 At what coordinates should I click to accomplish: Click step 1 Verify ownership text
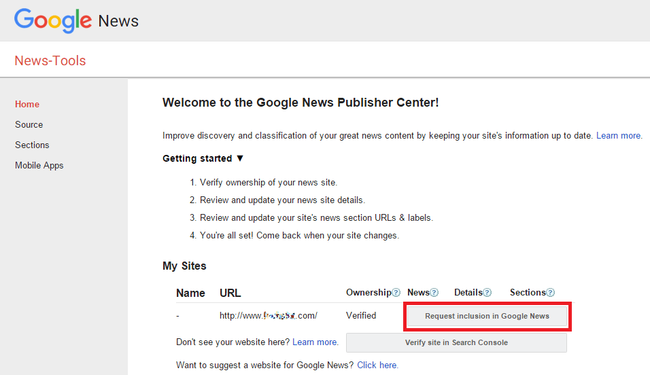[269, 182]
